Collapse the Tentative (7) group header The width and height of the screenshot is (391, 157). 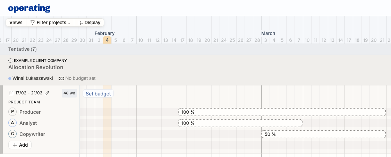click(24, 49)
